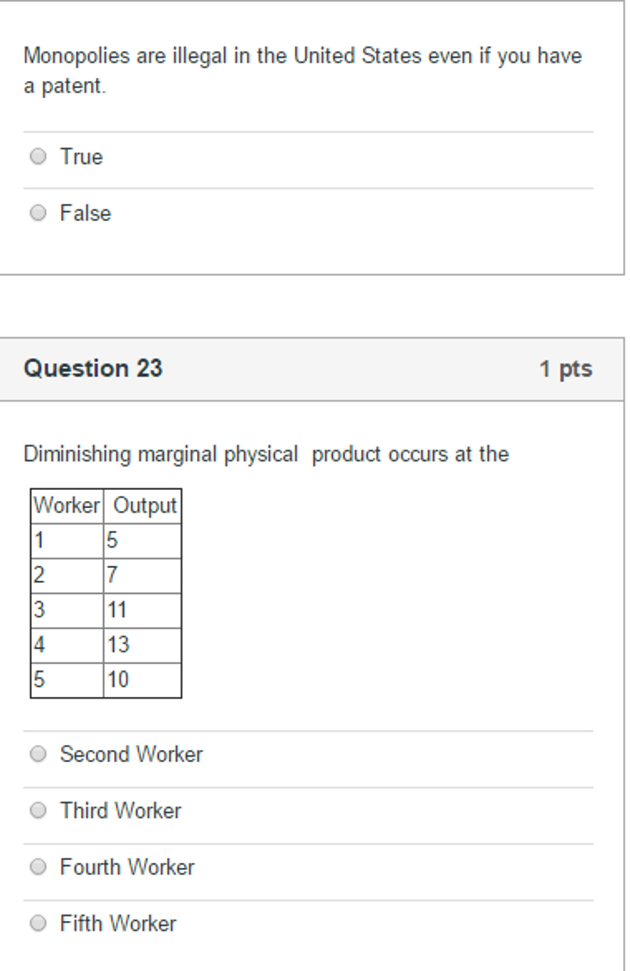
Task: Click the worker number 2 table cell
Action: [67, 575]
